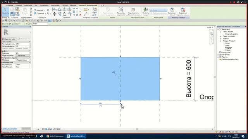This screenshot has height=139, width=248.
Task: Click Load into Project icon
Action: click(172, 10)
